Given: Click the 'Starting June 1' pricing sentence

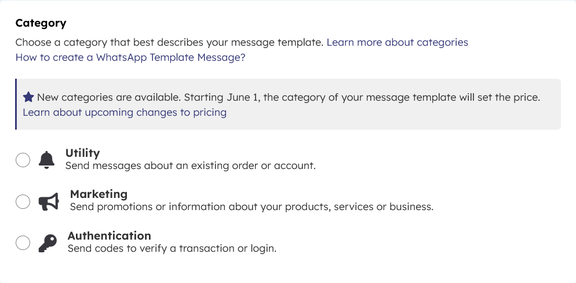Looking at the screenshot, I should [401, 97].
